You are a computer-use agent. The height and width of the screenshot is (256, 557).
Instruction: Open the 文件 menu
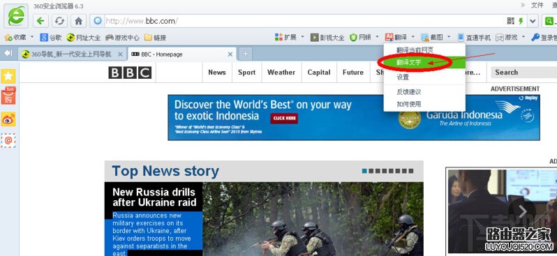(537, 5)
